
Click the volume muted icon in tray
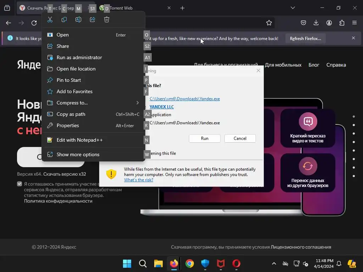306,263
